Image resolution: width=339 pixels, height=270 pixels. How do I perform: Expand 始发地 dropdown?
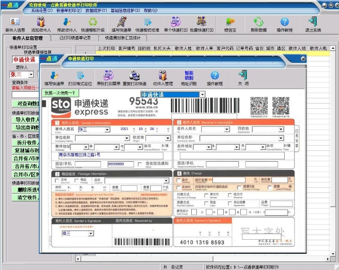168,138
